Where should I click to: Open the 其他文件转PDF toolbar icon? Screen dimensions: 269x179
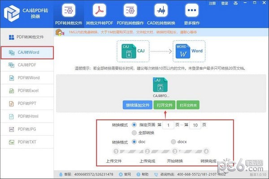point(100,11)
